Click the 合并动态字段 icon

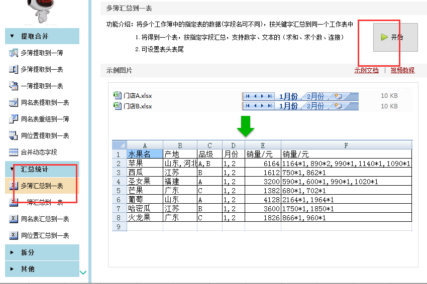[14, 152]
